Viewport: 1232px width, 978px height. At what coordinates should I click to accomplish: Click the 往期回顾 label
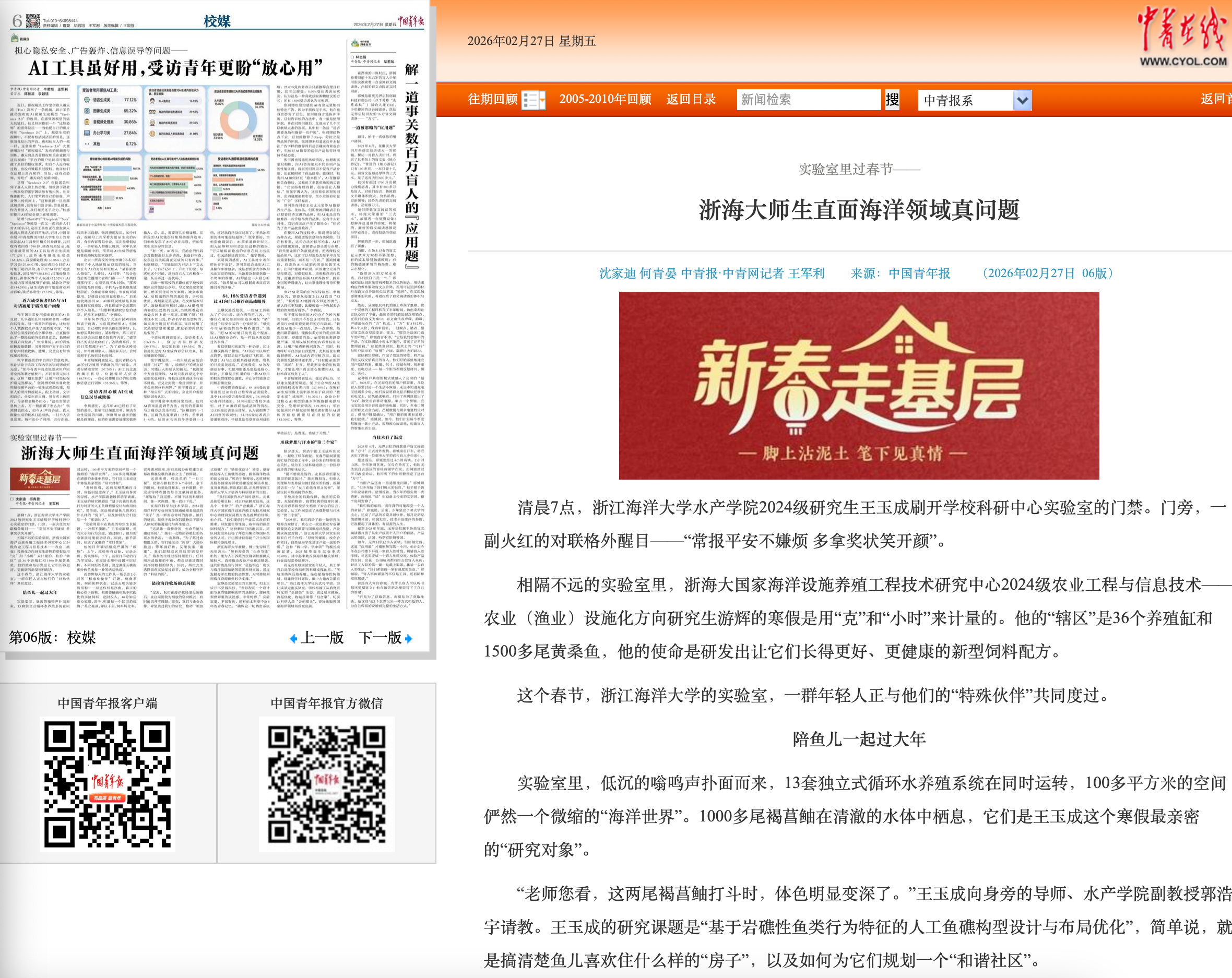click(493, 99)
